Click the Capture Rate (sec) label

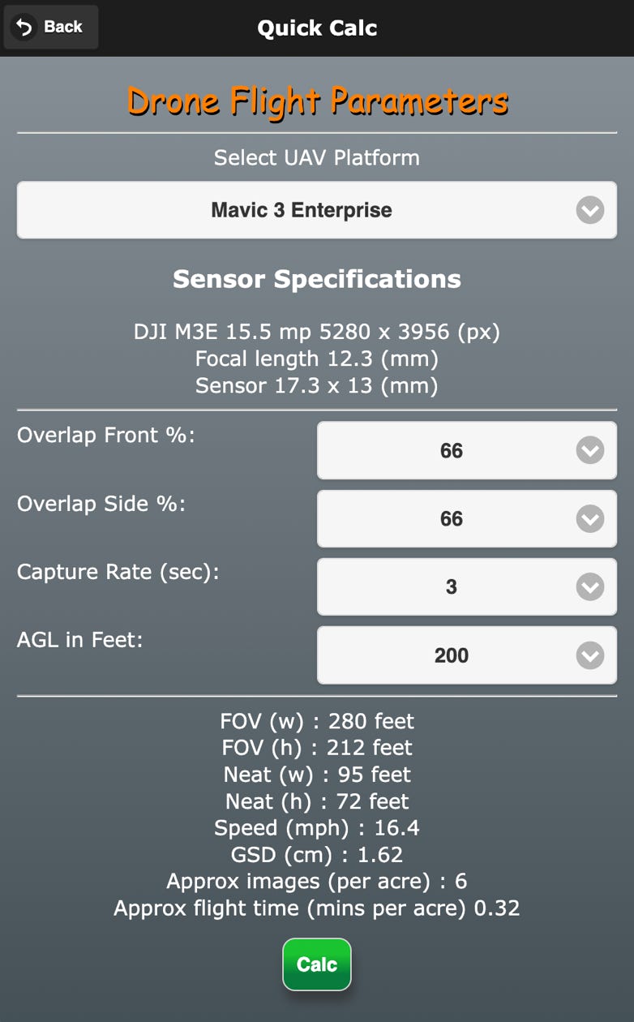tap(118, 572)
